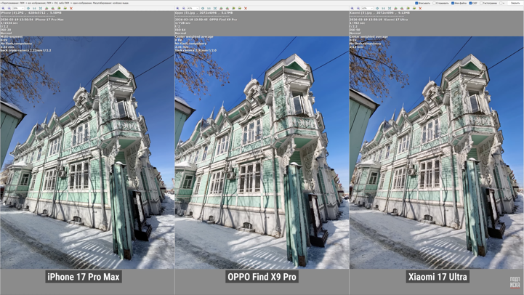Click the iPhone 17 Pro Max photo

(x=87, y=153)
